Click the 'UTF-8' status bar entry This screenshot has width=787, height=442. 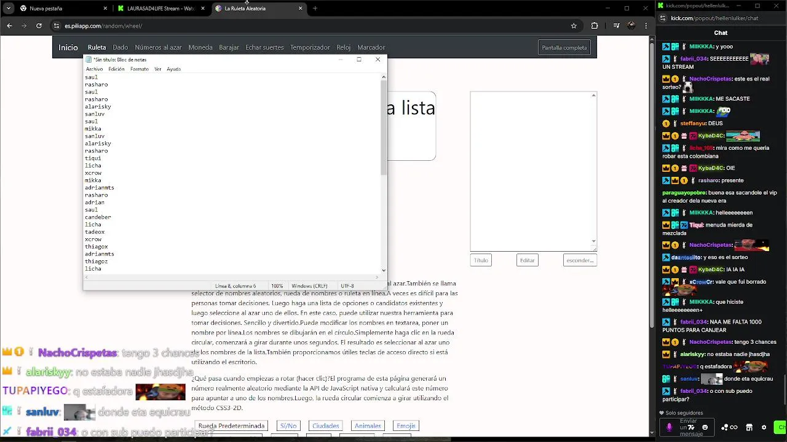click(347, 286)
